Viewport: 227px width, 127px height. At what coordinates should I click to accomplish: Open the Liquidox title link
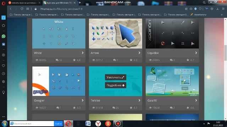point(153,53)
